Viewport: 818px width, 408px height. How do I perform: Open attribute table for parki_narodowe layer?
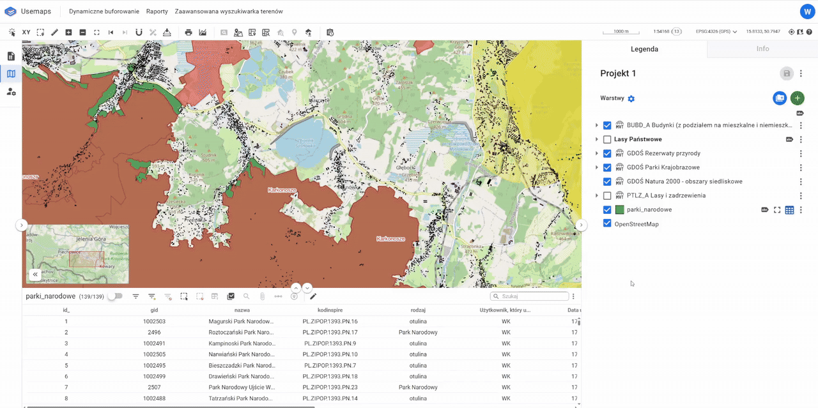[x=789, y=210]
